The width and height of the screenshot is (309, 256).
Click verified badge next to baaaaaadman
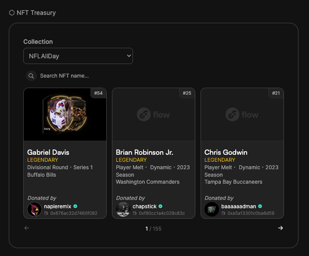(x=260, y=206)
